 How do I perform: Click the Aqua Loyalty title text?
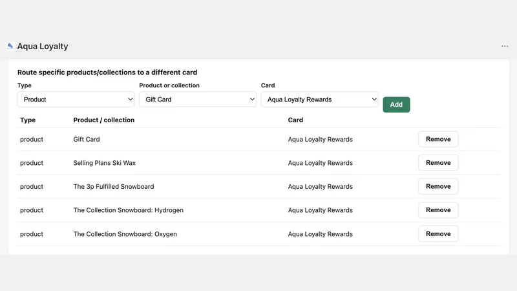click(x=43, y=46)
